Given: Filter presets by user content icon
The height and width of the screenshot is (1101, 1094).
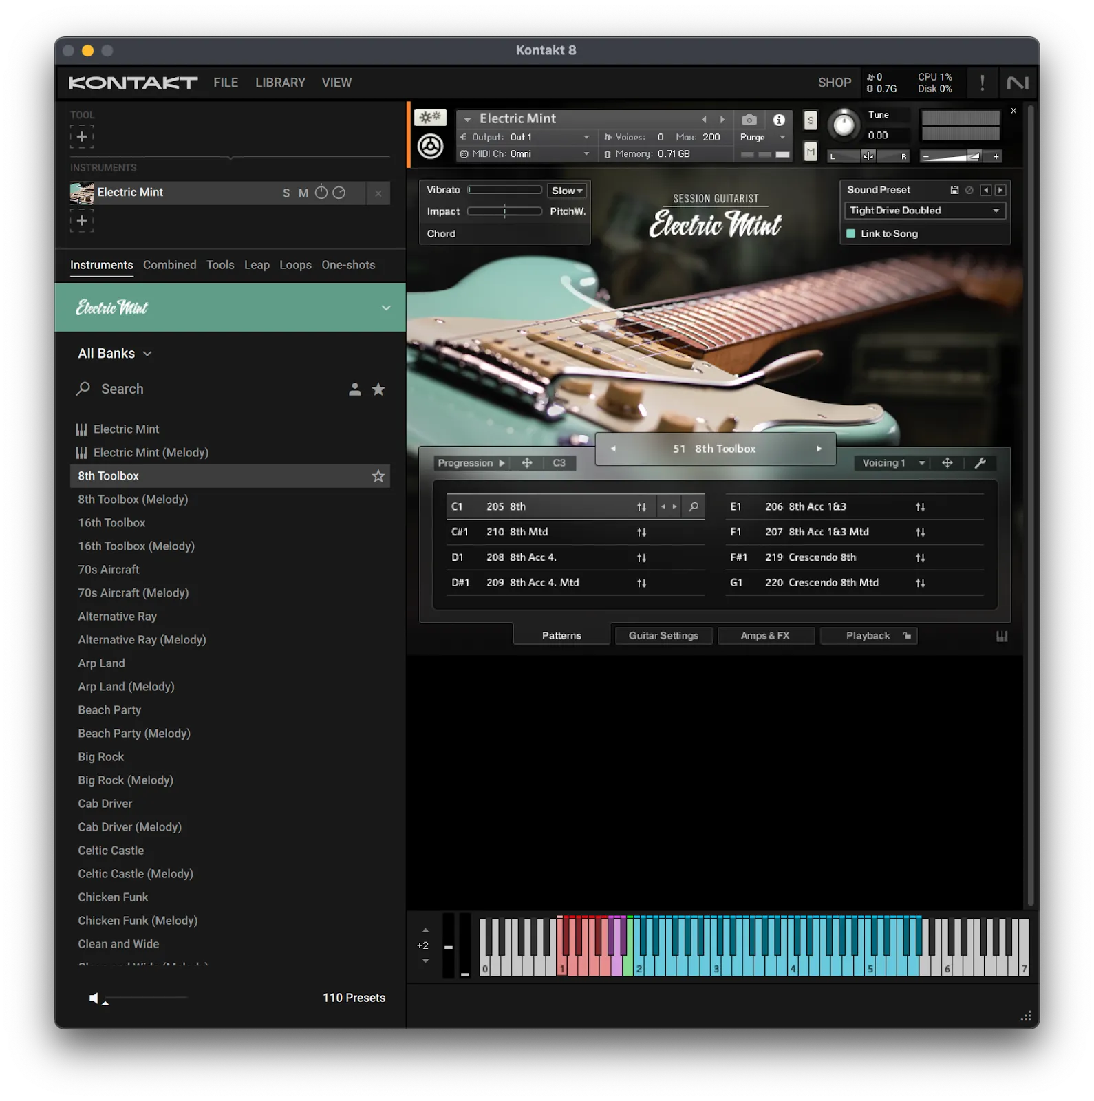Looking at the screenshot, I should click(354, 389).
